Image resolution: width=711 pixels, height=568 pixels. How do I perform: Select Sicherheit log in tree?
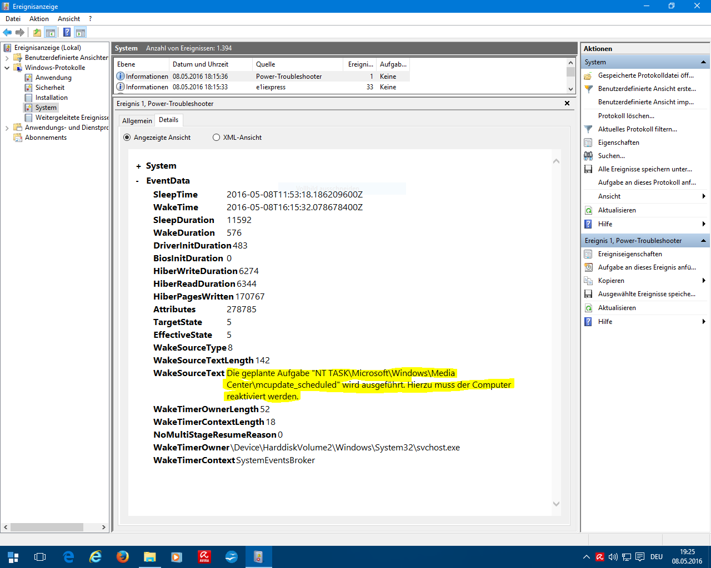(50, 88)
